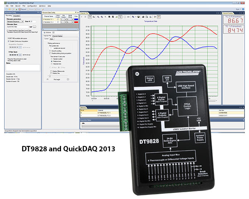This screenshot has height=199, width=249.
Task: Open the Windows menu
Action: coord(42,6)
